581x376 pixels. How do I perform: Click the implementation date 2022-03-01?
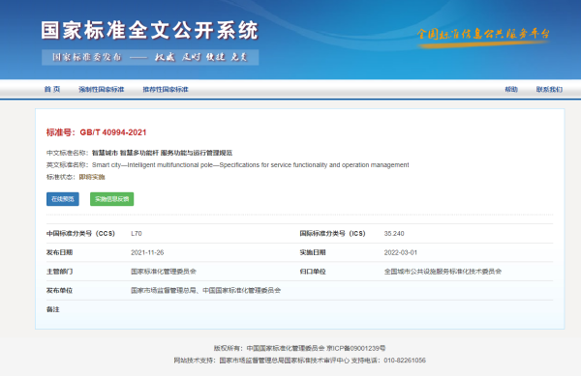point(401,252)
